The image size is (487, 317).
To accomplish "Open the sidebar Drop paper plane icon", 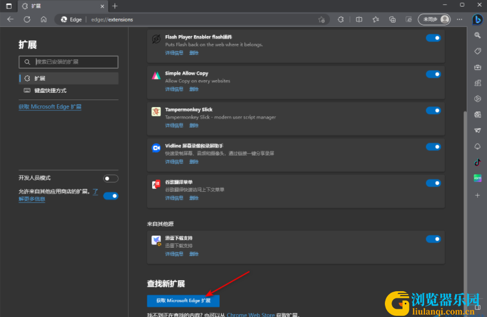I will point(478,131).
